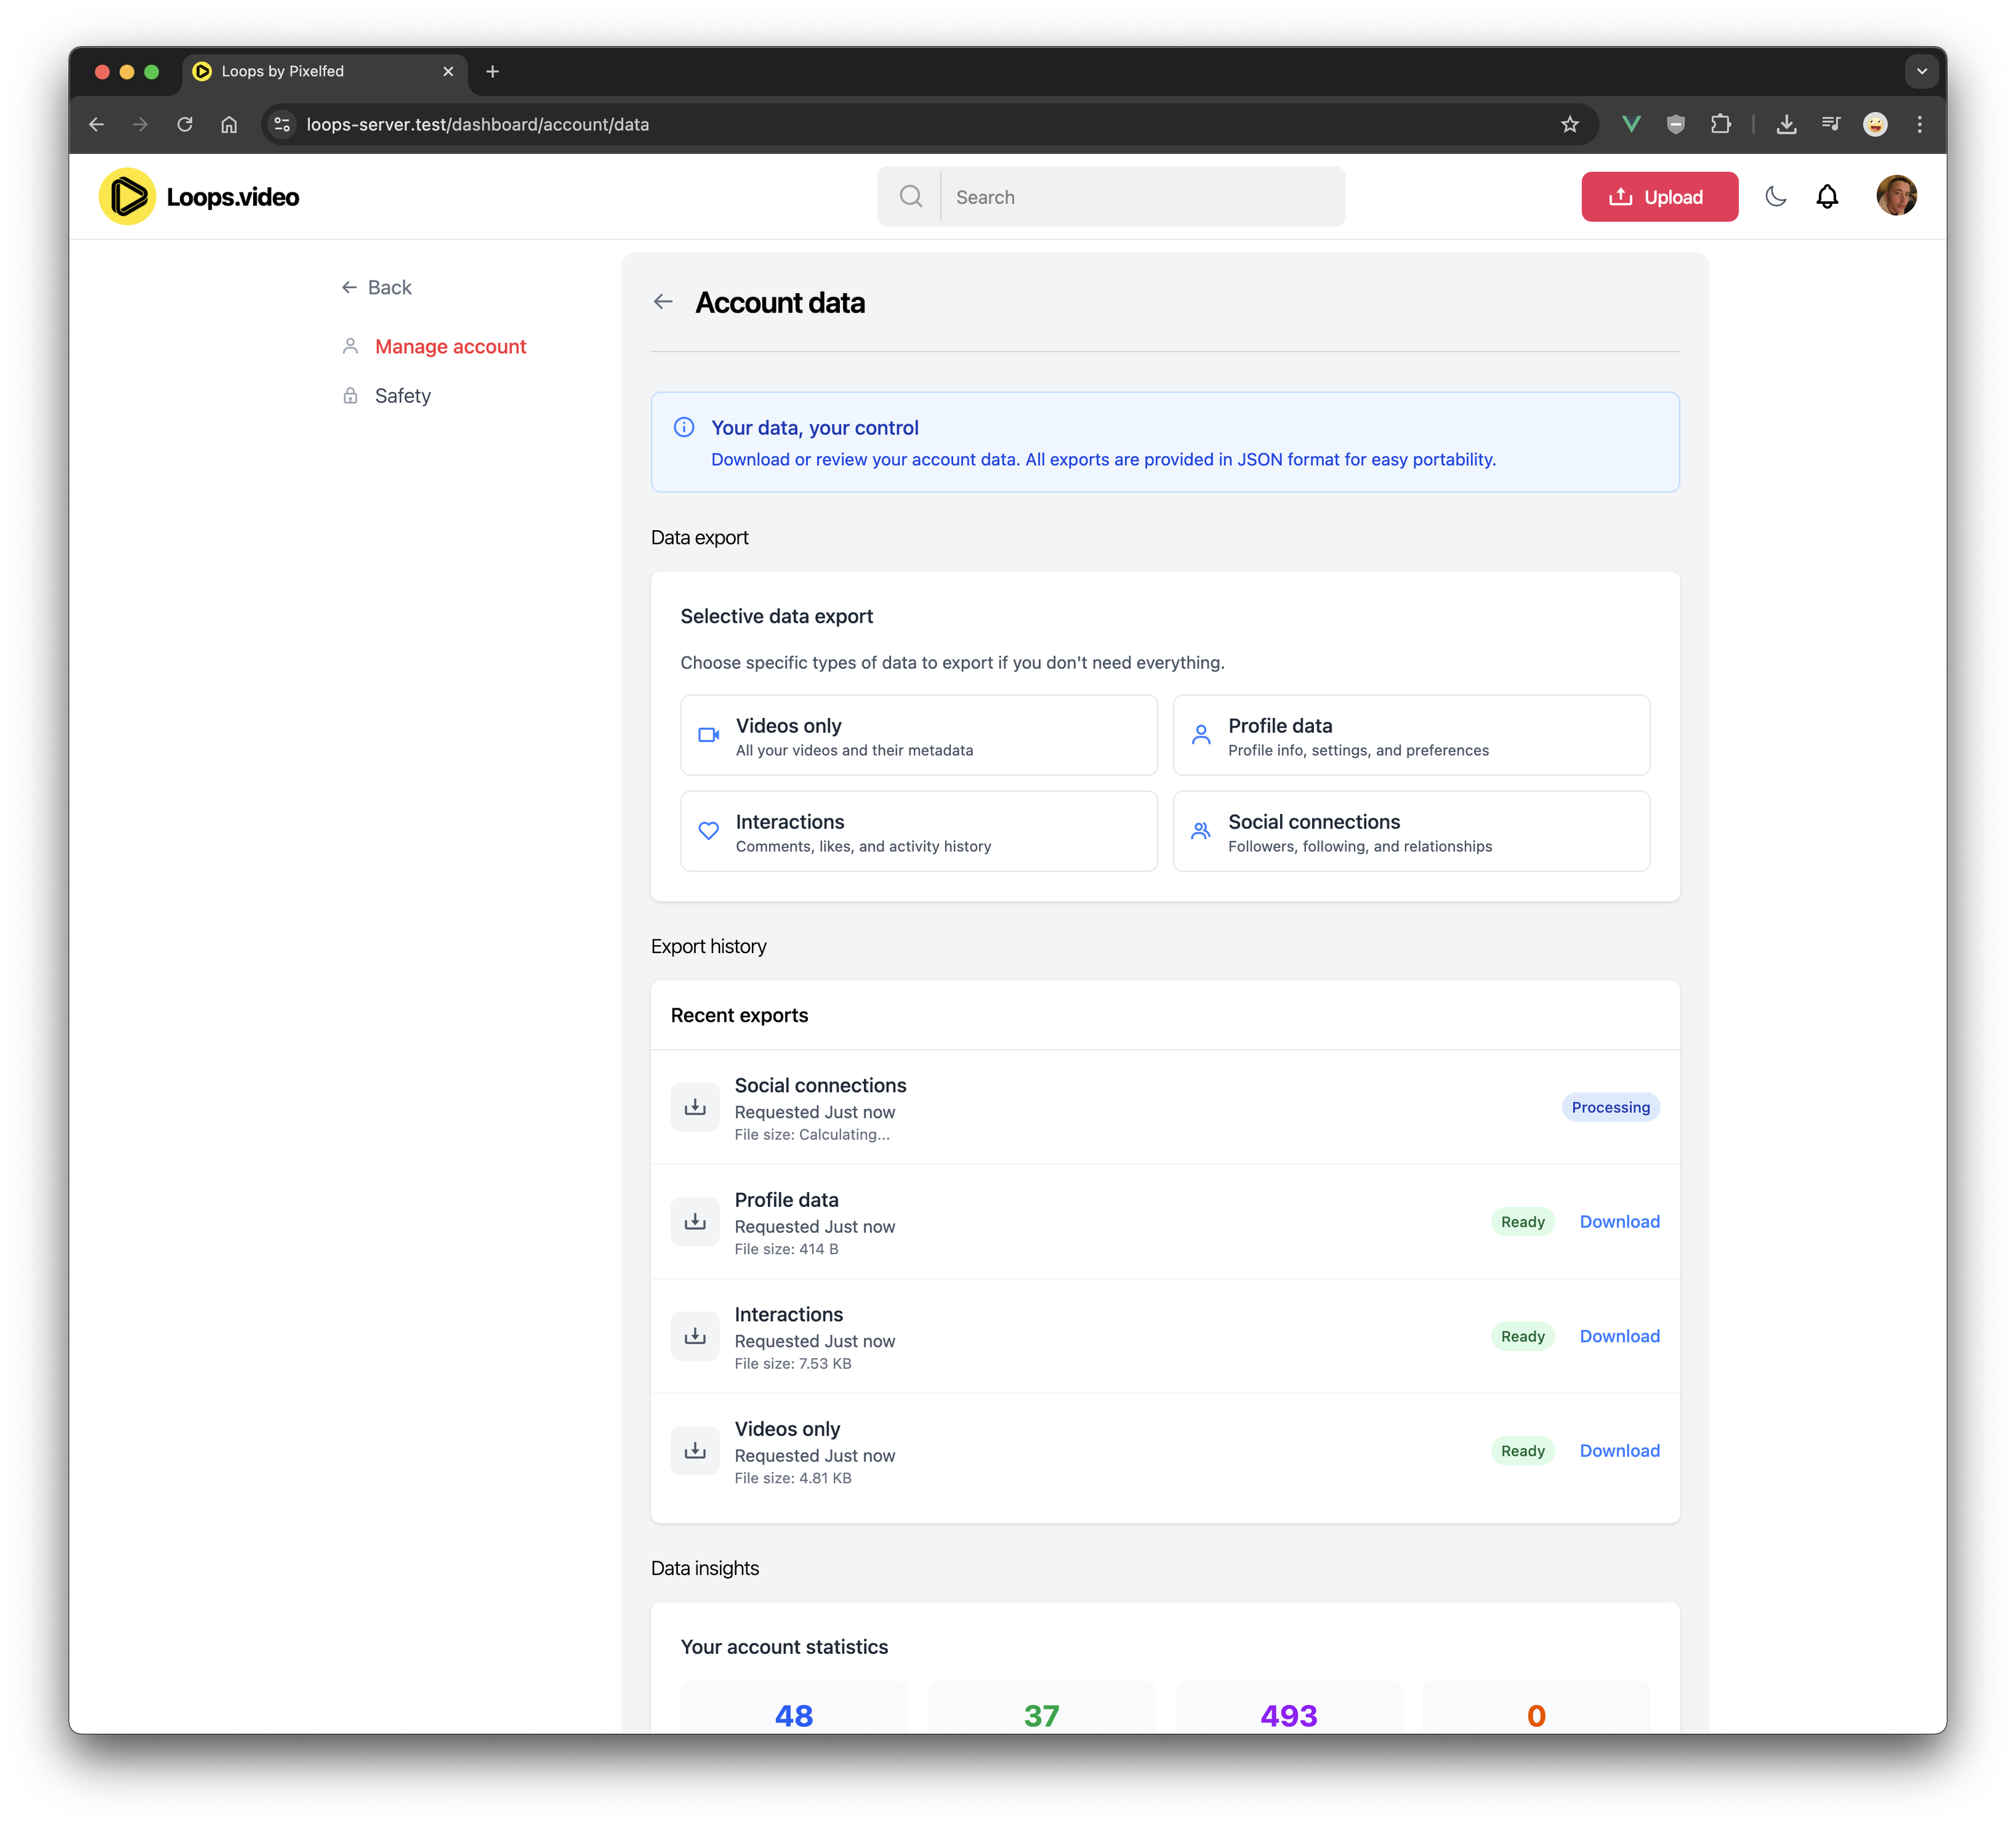Export Videos only data
2016x1825 pixels.
click(918, 736)
